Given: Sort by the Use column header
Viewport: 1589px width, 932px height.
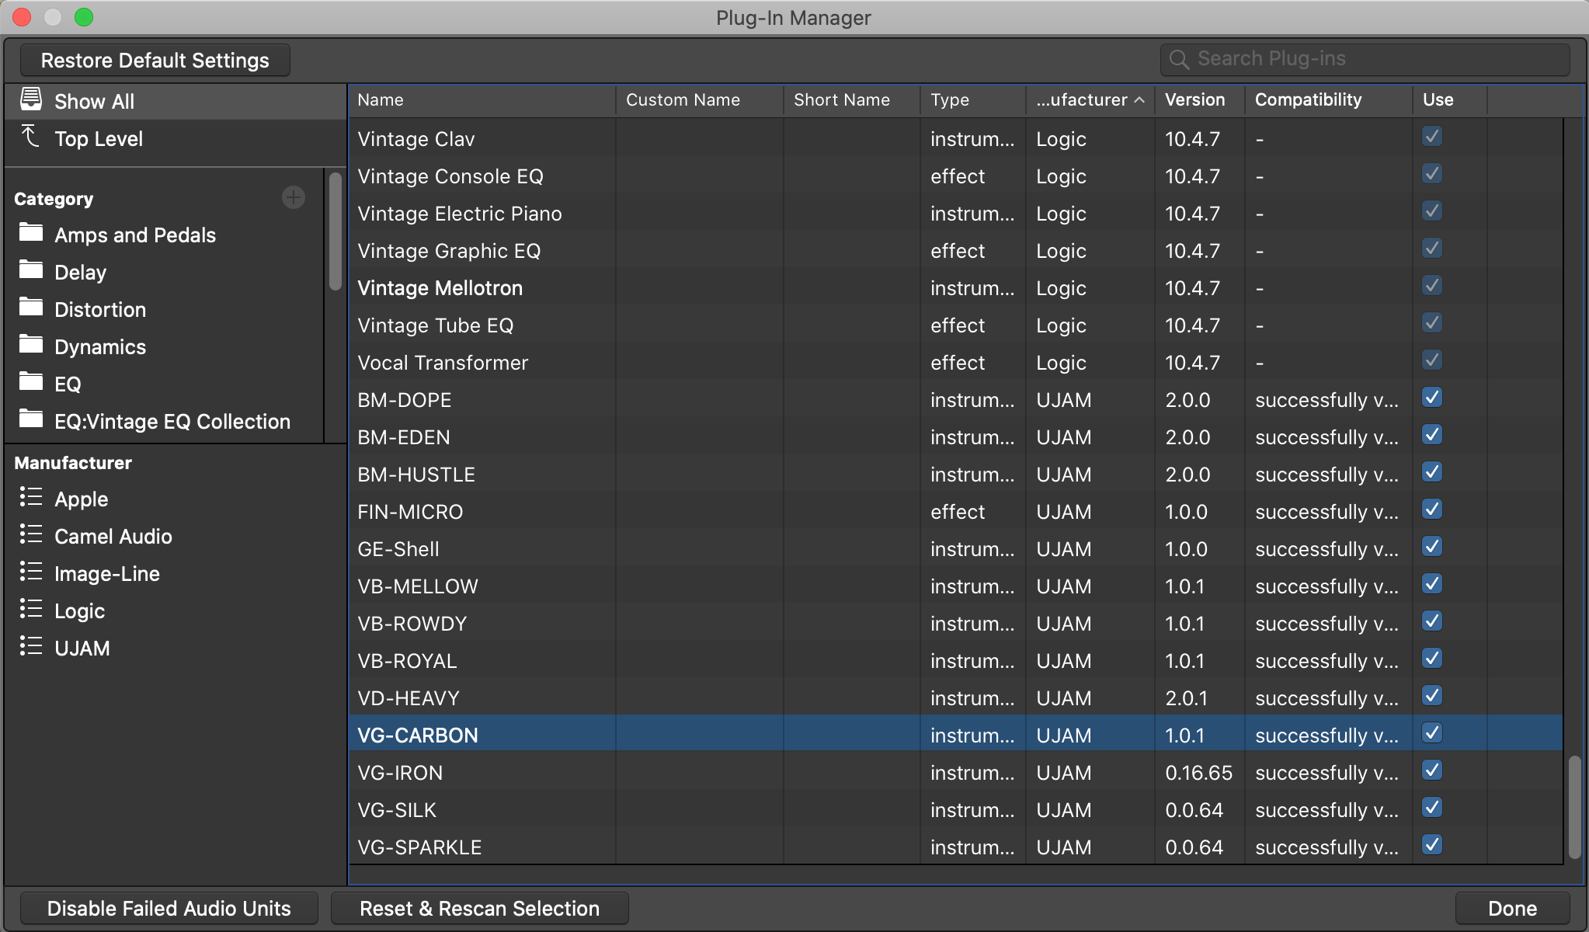Looking at the screenshot, I should point(1449,99).
